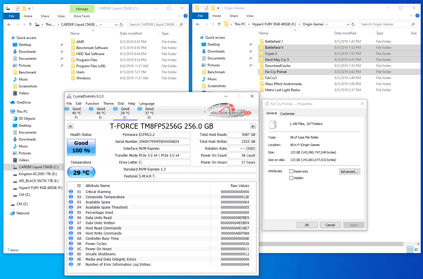Select the D: drive health status icon
The width and height of the screenshot is (423, 279).
coord(140,109)
